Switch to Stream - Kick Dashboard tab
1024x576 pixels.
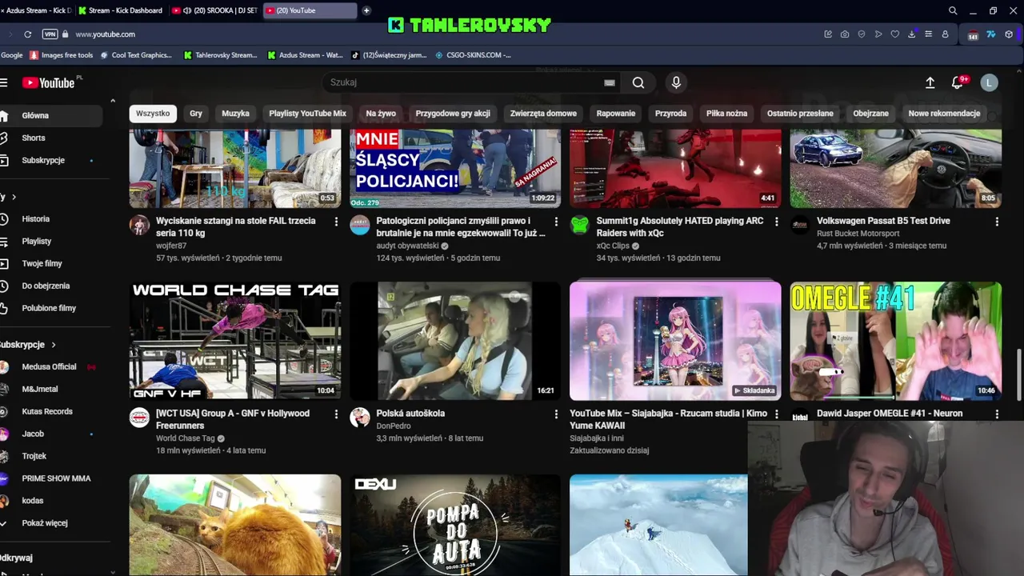(120, 10)
